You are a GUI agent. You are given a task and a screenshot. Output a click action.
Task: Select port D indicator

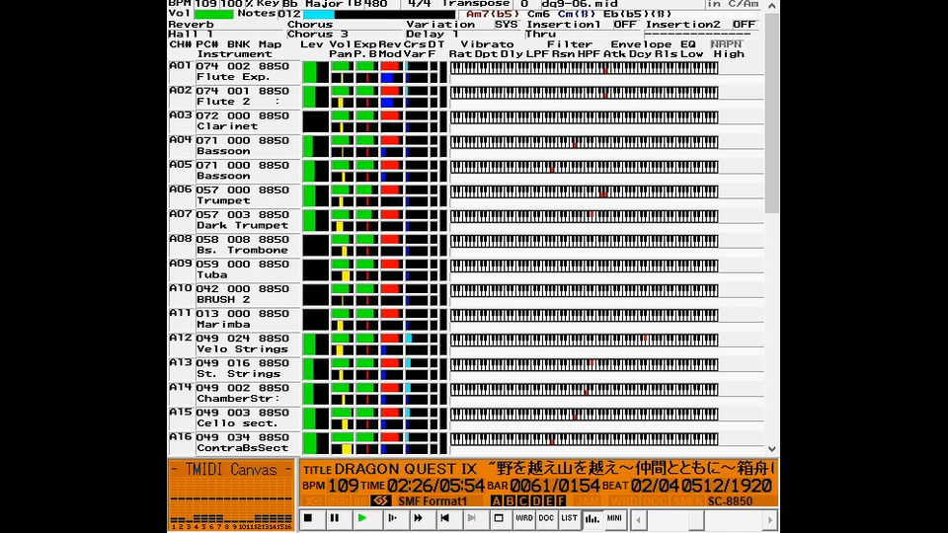(536, 500)
